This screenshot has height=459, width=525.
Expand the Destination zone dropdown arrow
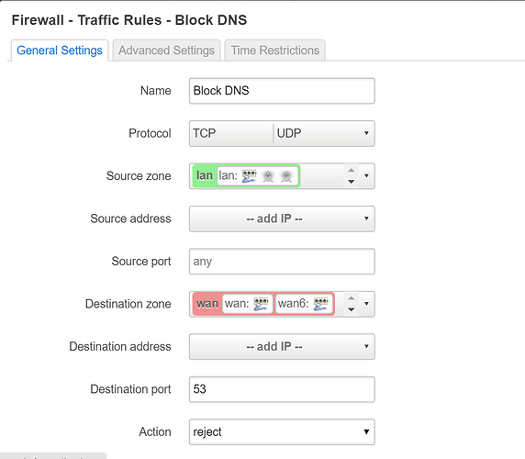[x=366, y=304]
